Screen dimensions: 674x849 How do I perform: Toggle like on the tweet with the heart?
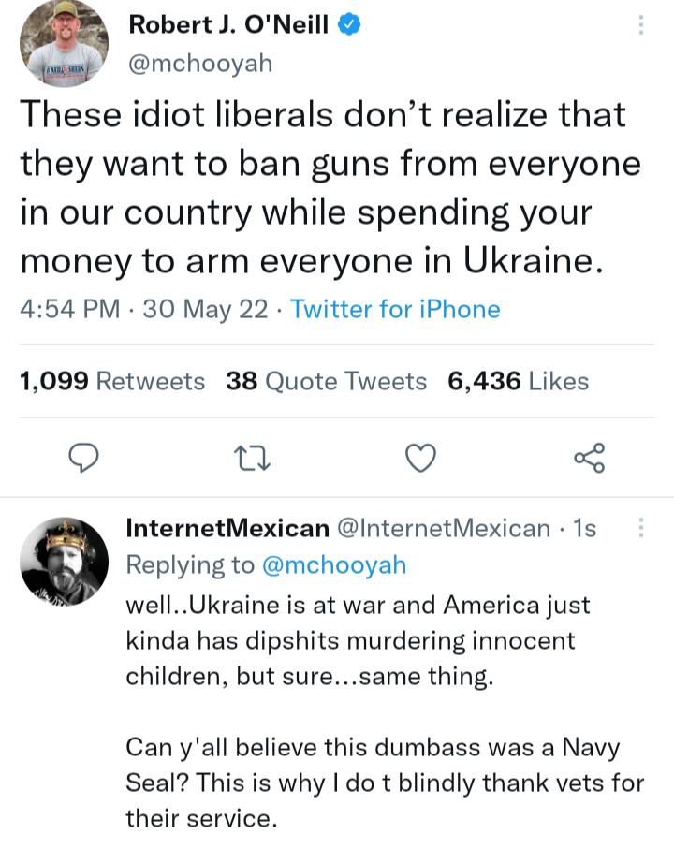point(420,458)
